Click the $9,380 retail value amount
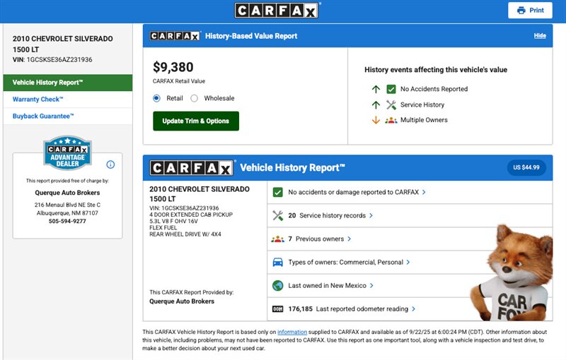This screenshot has height=360, width=566. tap(173, 67)
